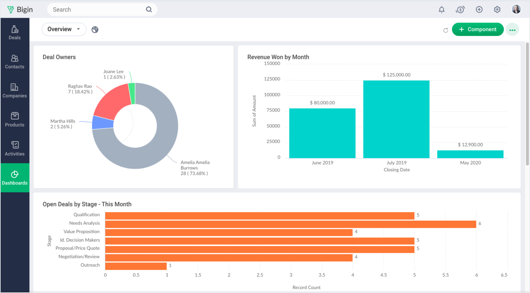Click the quick add plus icon

pos(479,9)
